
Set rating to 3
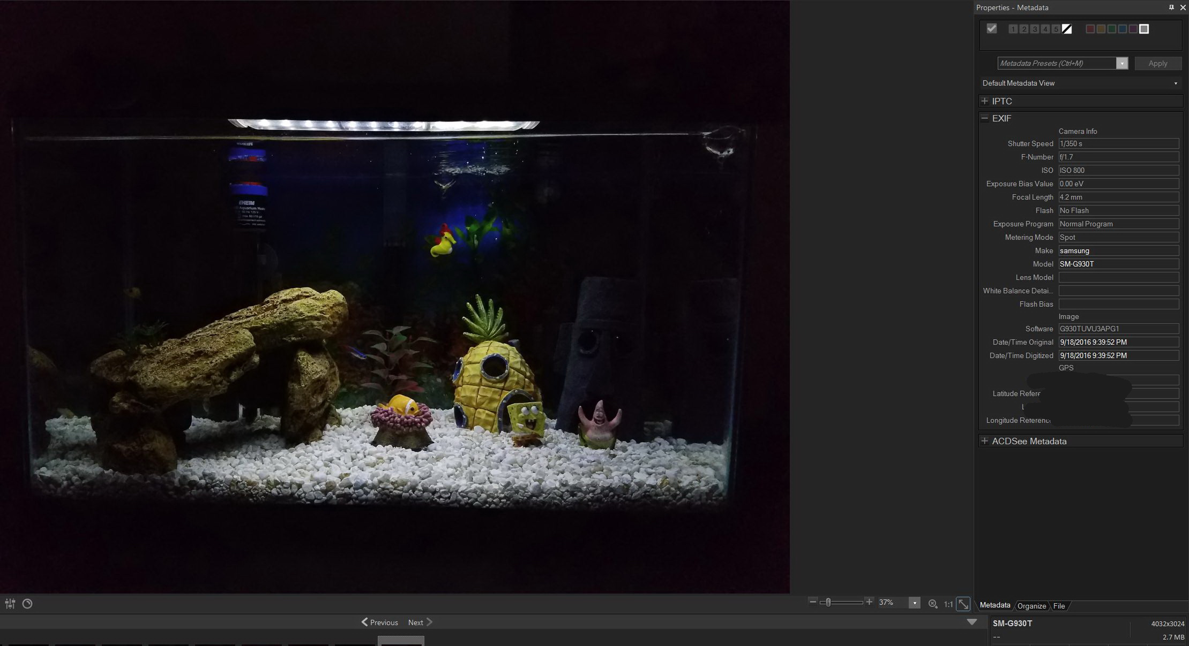(x=1034, y=29)
